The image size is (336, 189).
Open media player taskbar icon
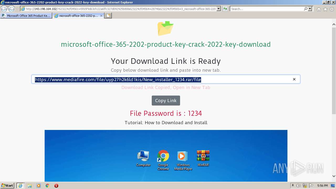click(39, 186)
